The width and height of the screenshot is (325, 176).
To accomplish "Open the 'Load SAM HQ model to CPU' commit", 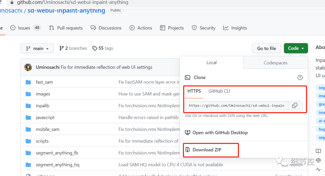I will coord(171,165).
